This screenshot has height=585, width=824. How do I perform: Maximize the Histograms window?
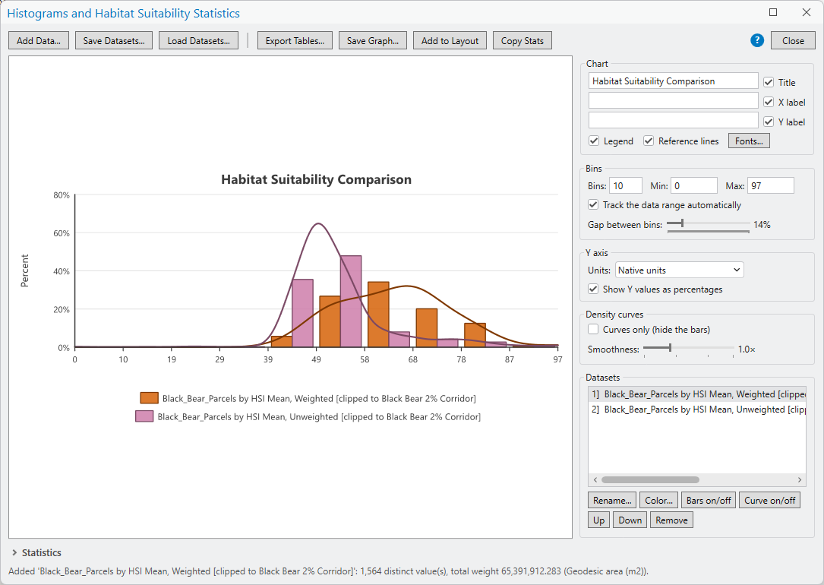[773, 12]
